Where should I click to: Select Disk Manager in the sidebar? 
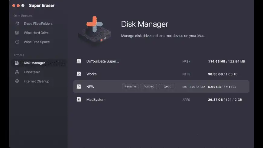pyautogui.click(x=39, y=63)
